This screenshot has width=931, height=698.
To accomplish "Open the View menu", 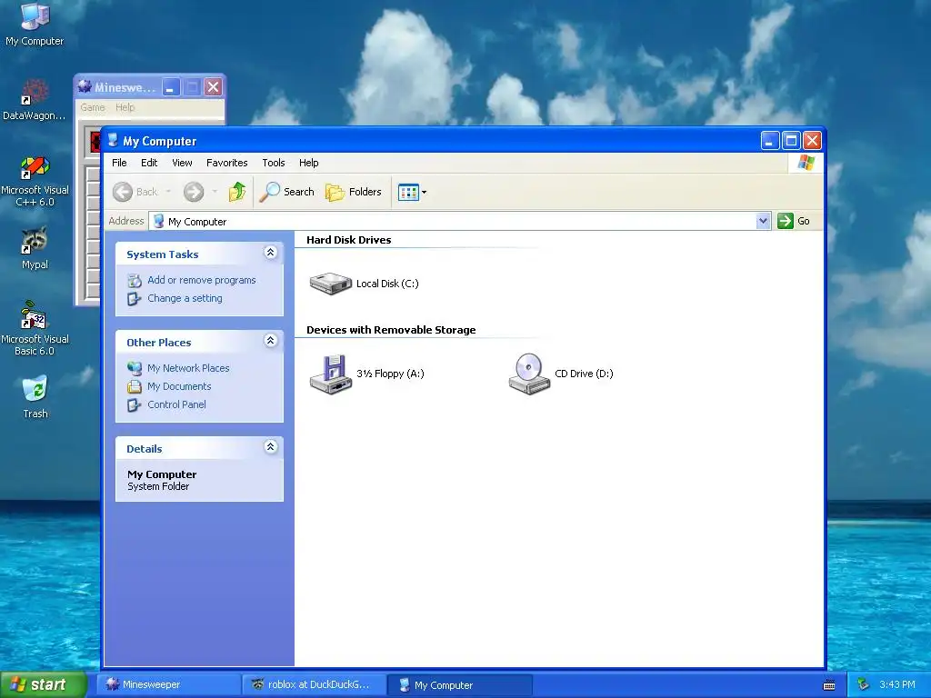I will 182,163.
